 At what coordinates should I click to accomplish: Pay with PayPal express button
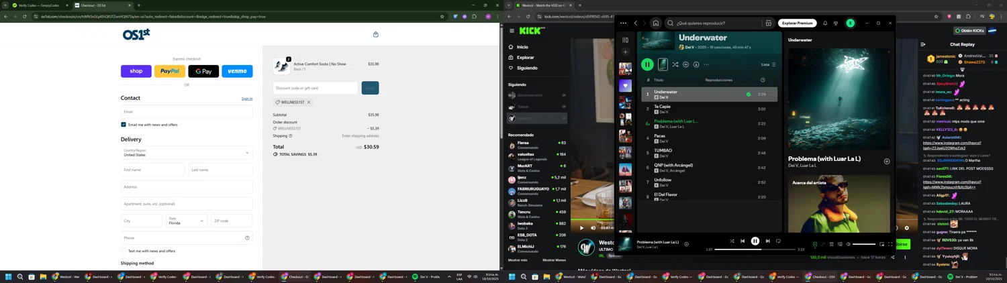coord(170,71)
